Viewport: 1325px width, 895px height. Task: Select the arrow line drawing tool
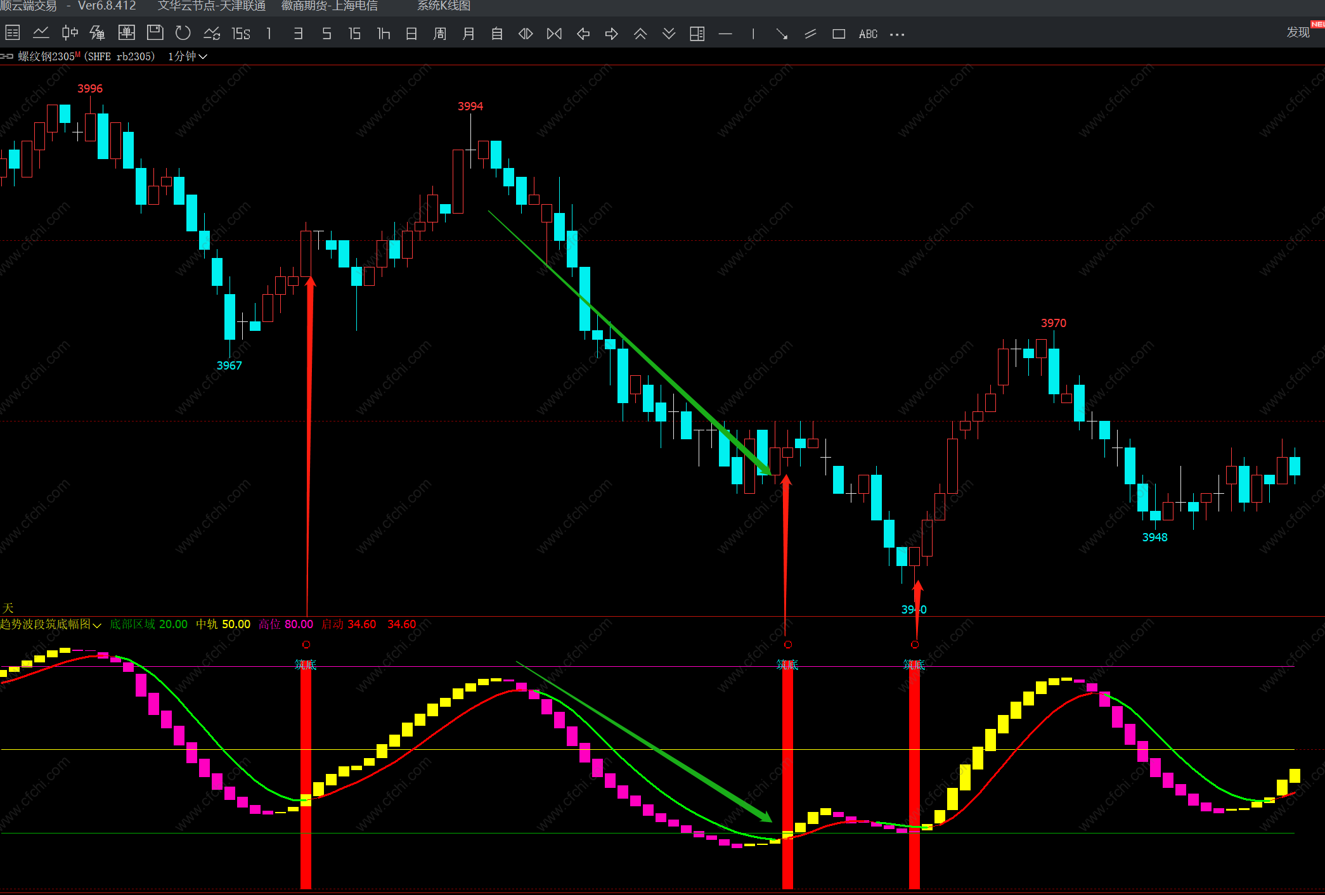[x=782, y=34]
